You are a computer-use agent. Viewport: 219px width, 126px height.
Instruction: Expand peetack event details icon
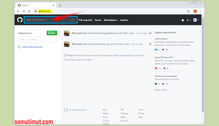[150, 33]
